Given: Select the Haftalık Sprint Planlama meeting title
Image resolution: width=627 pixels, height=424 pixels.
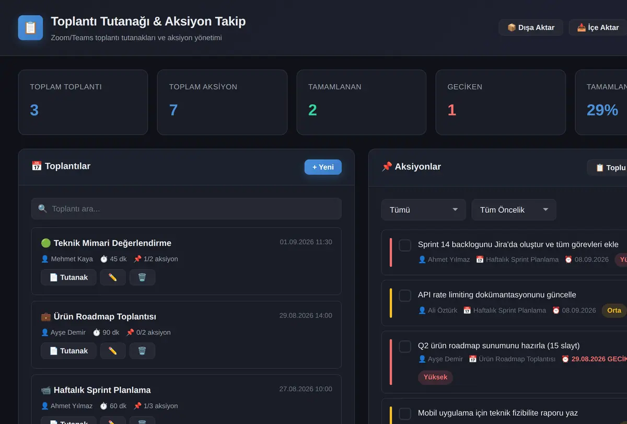Looking at the screenshot, I should [x=102, y=390].
